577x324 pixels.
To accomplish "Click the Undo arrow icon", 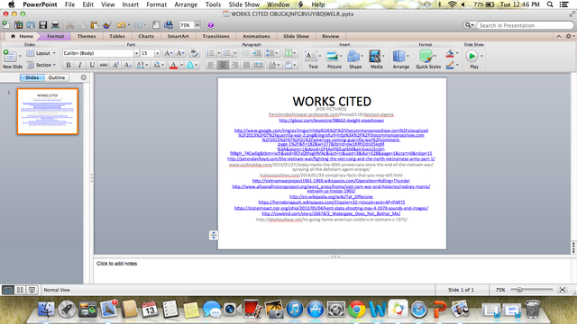I will pos(121,25).
